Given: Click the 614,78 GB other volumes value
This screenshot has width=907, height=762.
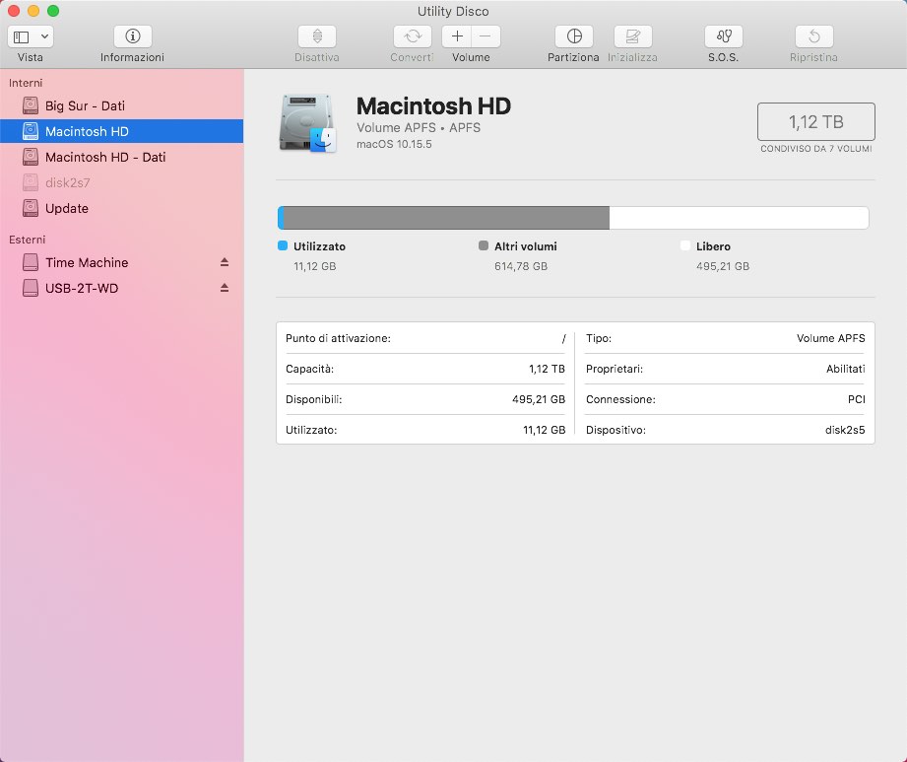Looking at the screenshot, I should (521, 266).
